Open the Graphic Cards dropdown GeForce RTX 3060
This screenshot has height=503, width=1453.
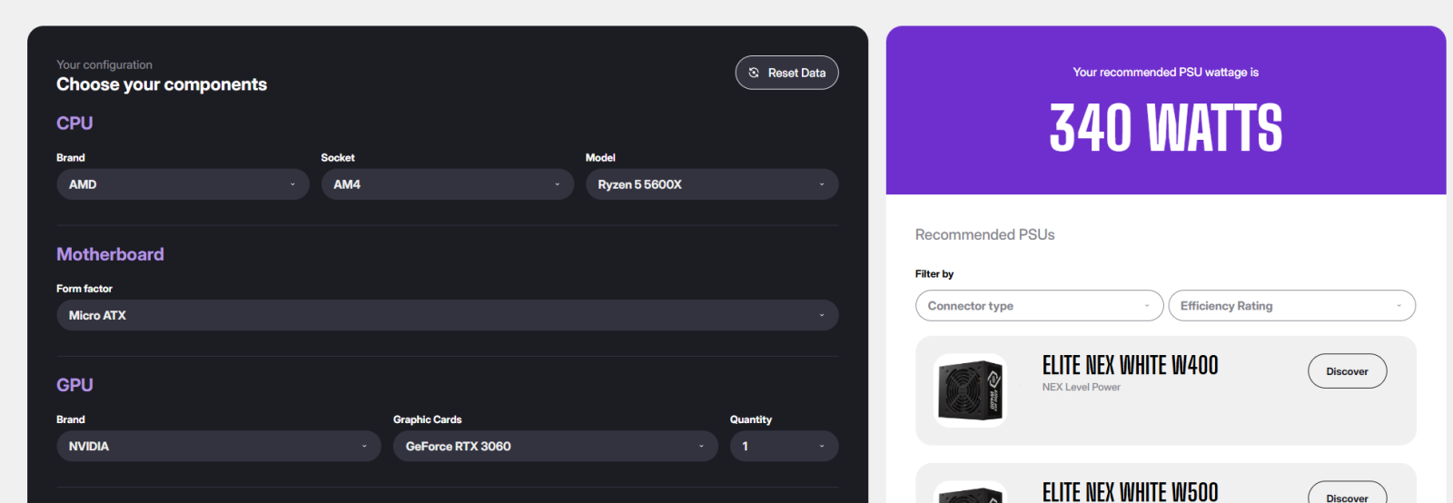tap(556, 446)
